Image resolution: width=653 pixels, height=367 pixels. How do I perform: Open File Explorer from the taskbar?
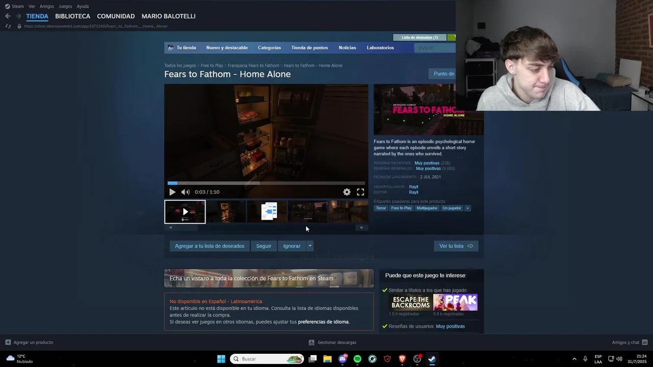pyautogui.click(x=328, y=359)
